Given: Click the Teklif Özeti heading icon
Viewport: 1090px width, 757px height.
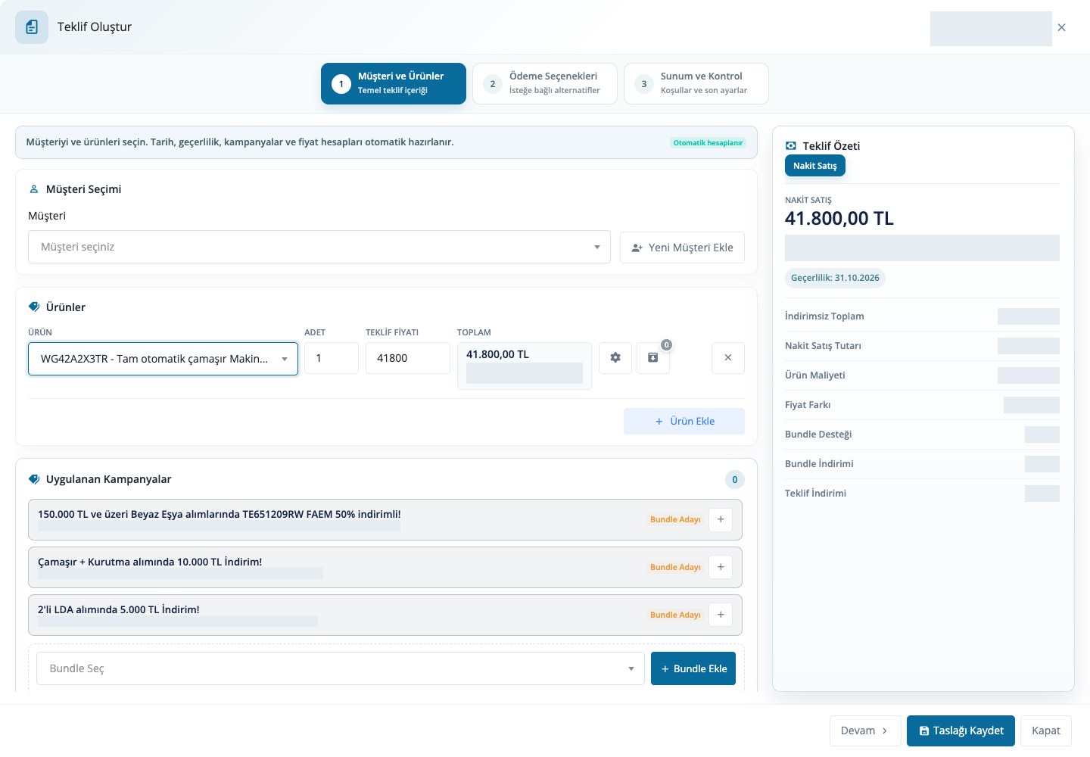Looking at the screenshot, I should click(x=791, y=146).
